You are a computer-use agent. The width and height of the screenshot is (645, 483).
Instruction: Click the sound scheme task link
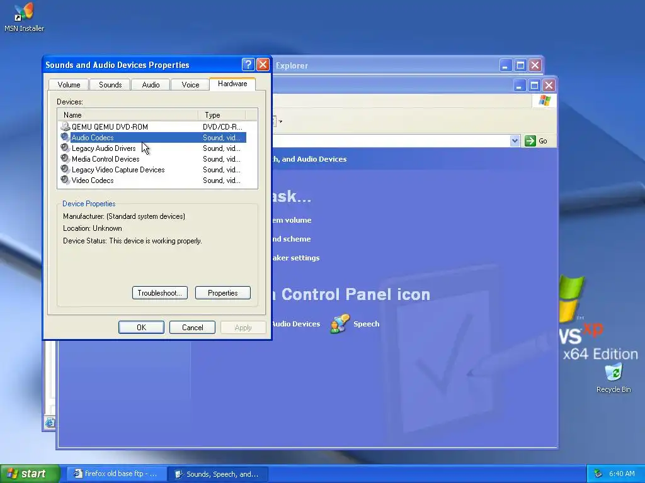click(x=292, y=239)
